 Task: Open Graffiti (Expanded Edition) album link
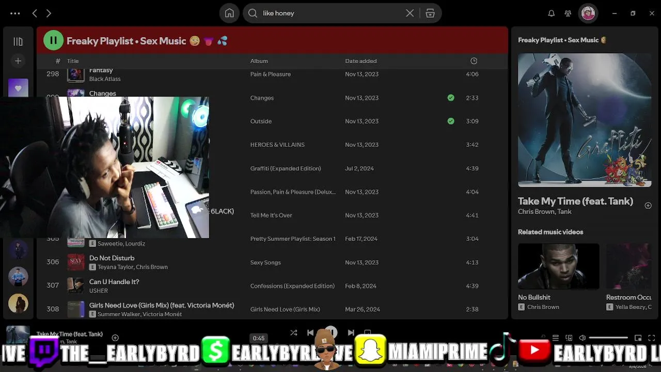[286, 168]
